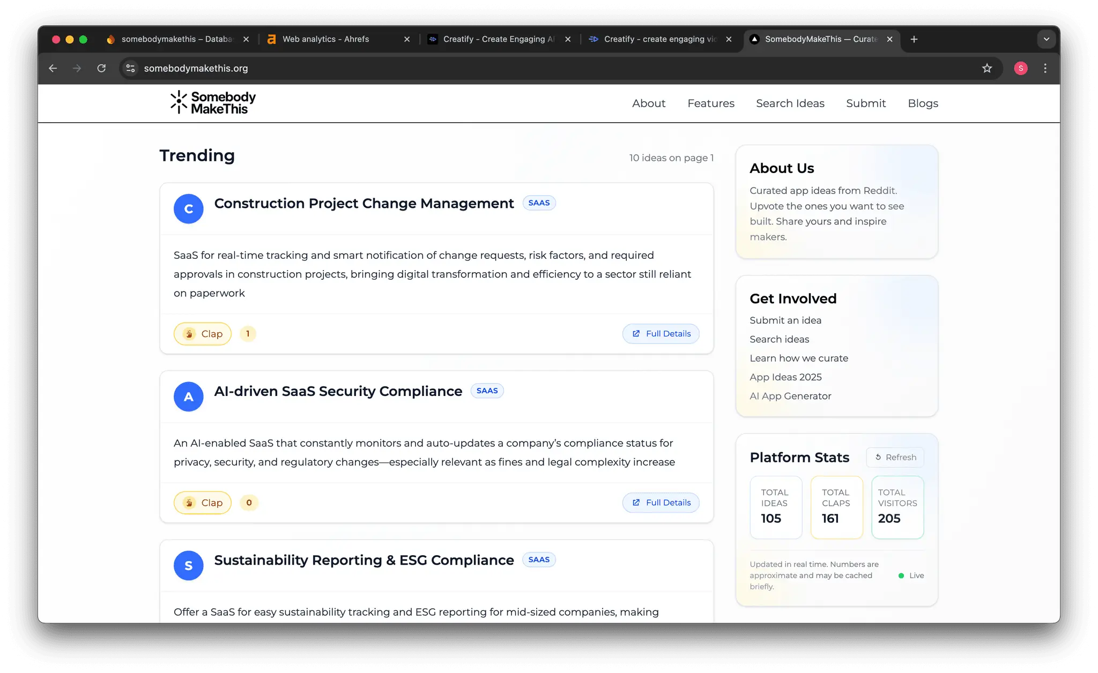Image resolution: width=1098 pixels, height=673 pixels.
Task: Refresh the Platform Stats
Action: click(895, 457)
